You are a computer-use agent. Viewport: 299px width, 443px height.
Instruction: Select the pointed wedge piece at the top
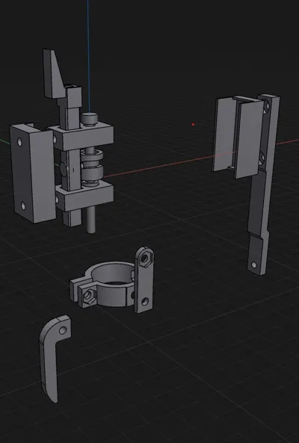(x=54, y=74)
